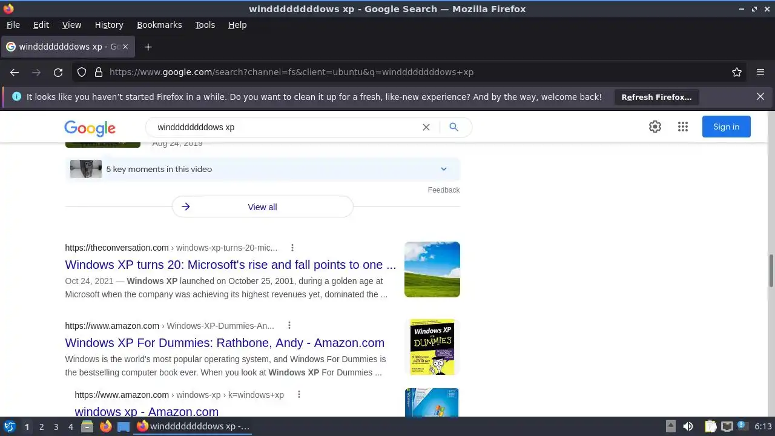Open the windows xp - Amazon.com link

point(147,412)
